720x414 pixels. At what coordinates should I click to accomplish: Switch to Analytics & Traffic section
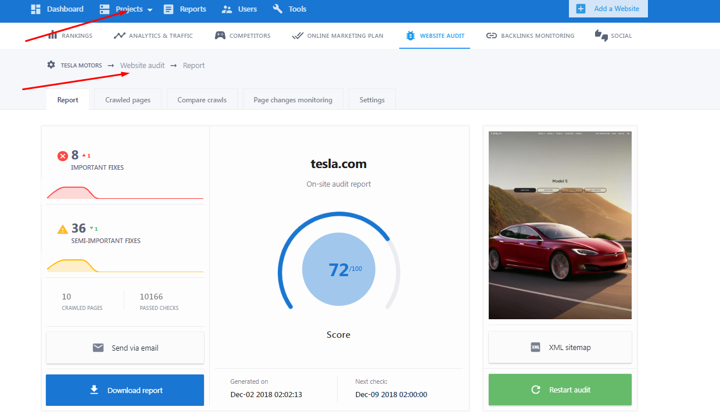(153, 35)
